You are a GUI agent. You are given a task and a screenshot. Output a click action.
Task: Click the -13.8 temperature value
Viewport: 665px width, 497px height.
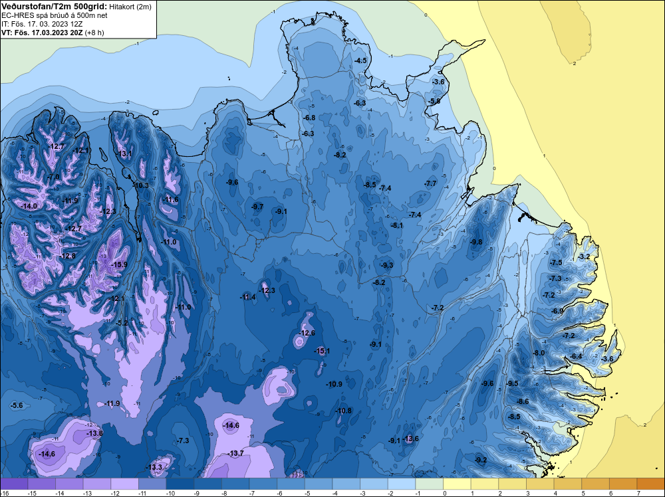(x=94, y=433)
